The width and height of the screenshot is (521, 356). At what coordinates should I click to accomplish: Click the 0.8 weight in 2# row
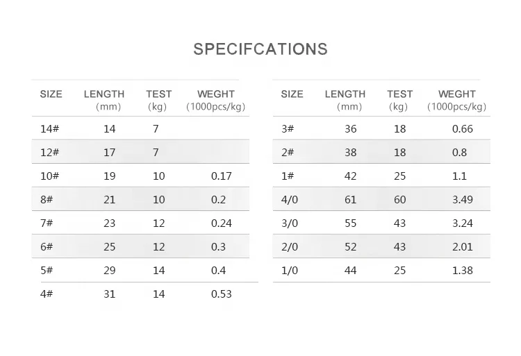pyautogui.click(x=460, y=152)
